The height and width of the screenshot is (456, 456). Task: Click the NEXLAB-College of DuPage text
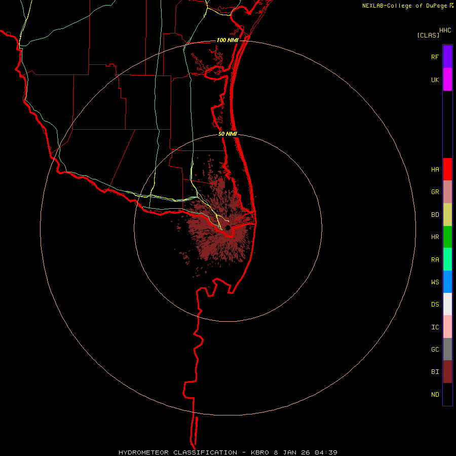tap(404, 6)
